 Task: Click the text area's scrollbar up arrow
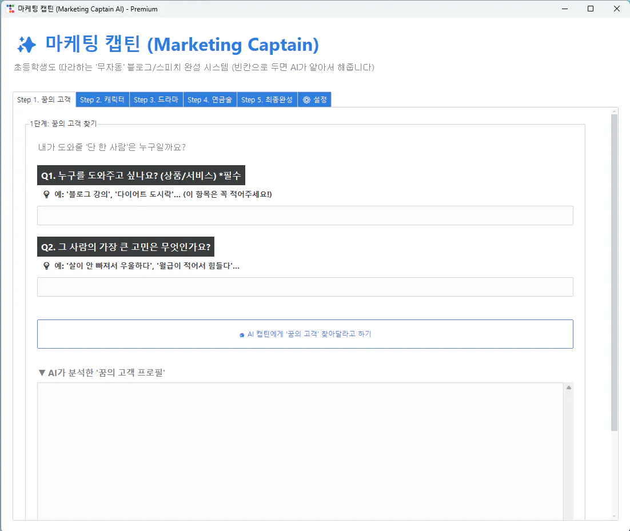[x=569, y=387]
